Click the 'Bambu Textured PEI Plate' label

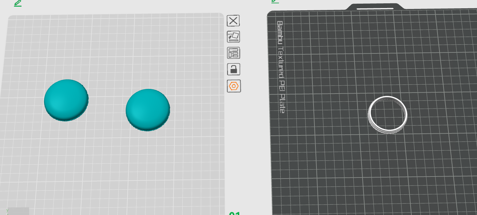(x=281, y=67)
